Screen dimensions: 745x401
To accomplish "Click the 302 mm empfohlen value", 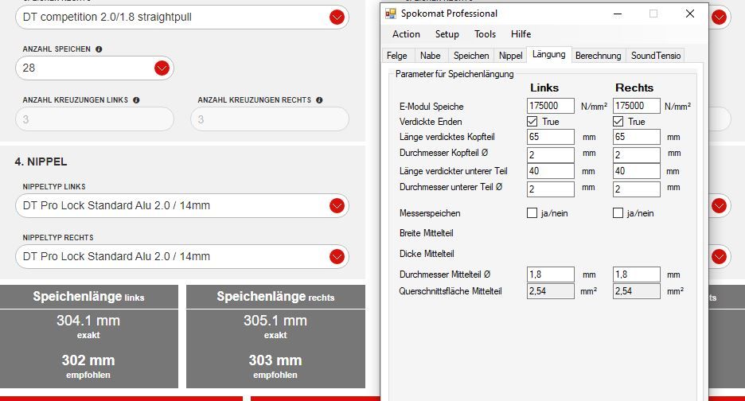I will pos(88,360).
